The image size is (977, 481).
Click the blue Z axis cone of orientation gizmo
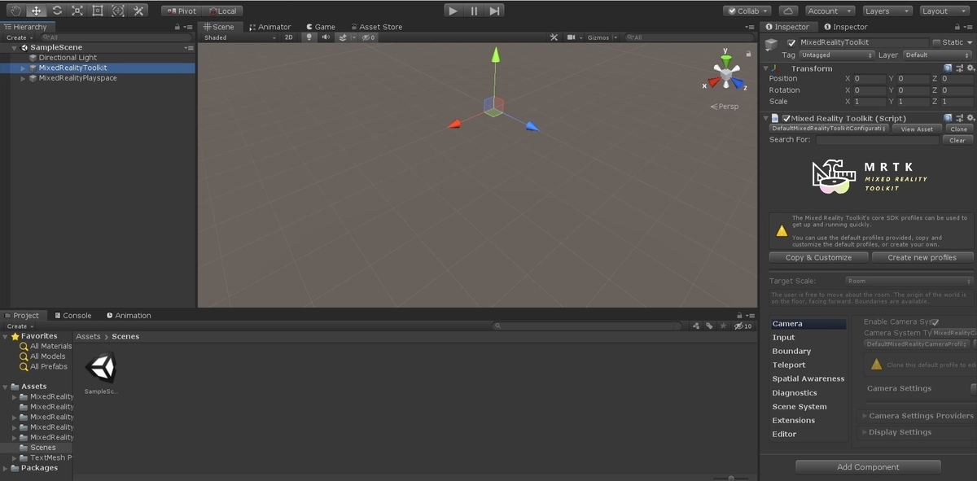pyautogui.click(x=738, y=83)
